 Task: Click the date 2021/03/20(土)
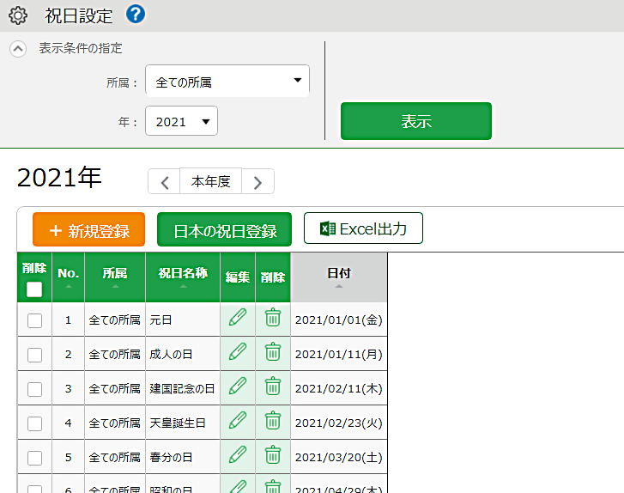pos(339,457)
